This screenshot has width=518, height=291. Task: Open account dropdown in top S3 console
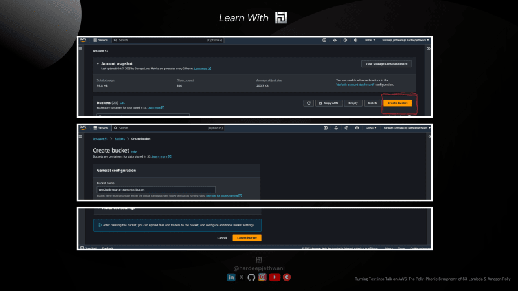405,40
